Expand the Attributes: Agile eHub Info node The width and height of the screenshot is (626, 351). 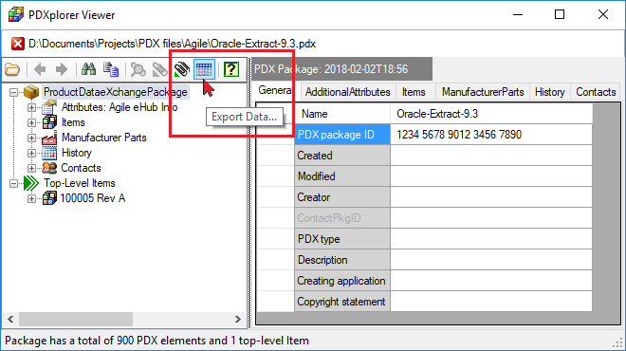coord(31,107)
